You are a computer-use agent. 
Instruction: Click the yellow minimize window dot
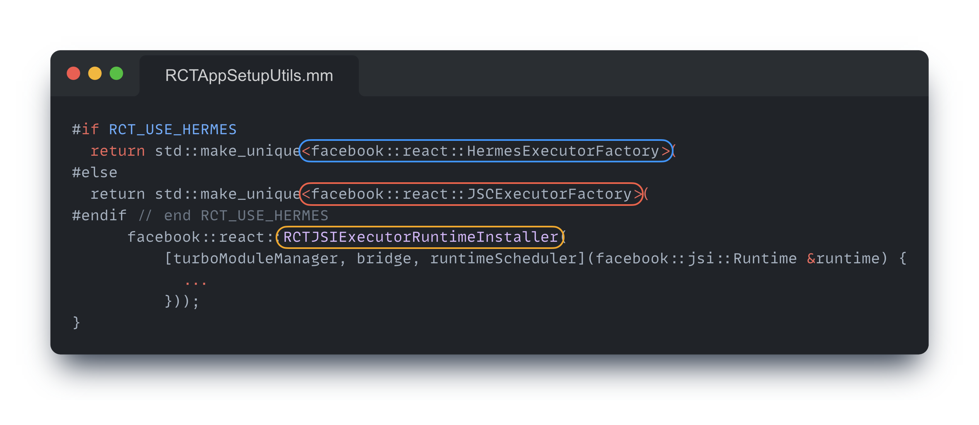tap(95, 74)
